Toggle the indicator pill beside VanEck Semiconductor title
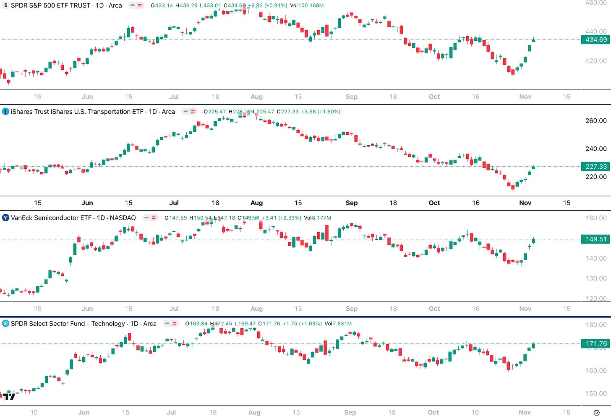 [150, 218]
